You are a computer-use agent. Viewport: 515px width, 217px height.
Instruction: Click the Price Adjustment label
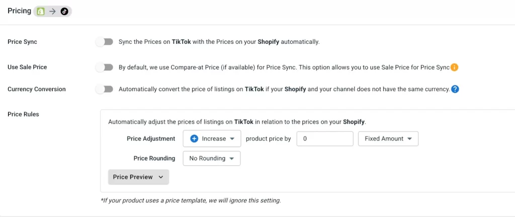[151, 138]
